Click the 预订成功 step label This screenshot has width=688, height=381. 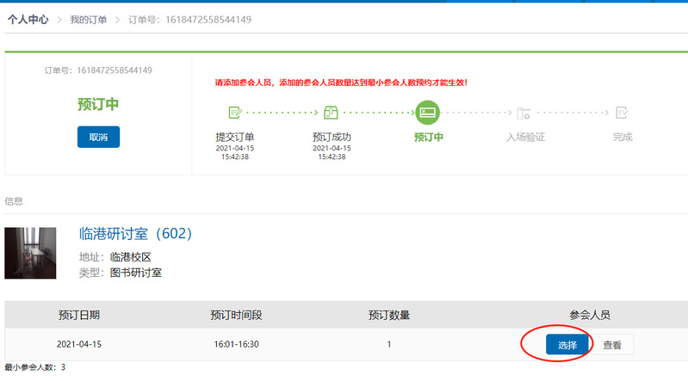332,137
